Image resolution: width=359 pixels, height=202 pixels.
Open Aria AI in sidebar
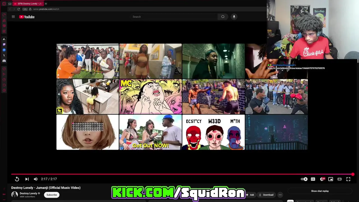pyautogui.click(x=4, y=39)
